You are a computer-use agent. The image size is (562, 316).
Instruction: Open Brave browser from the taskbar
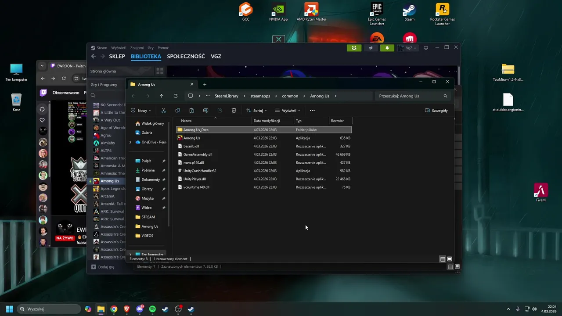click(127, 309)
